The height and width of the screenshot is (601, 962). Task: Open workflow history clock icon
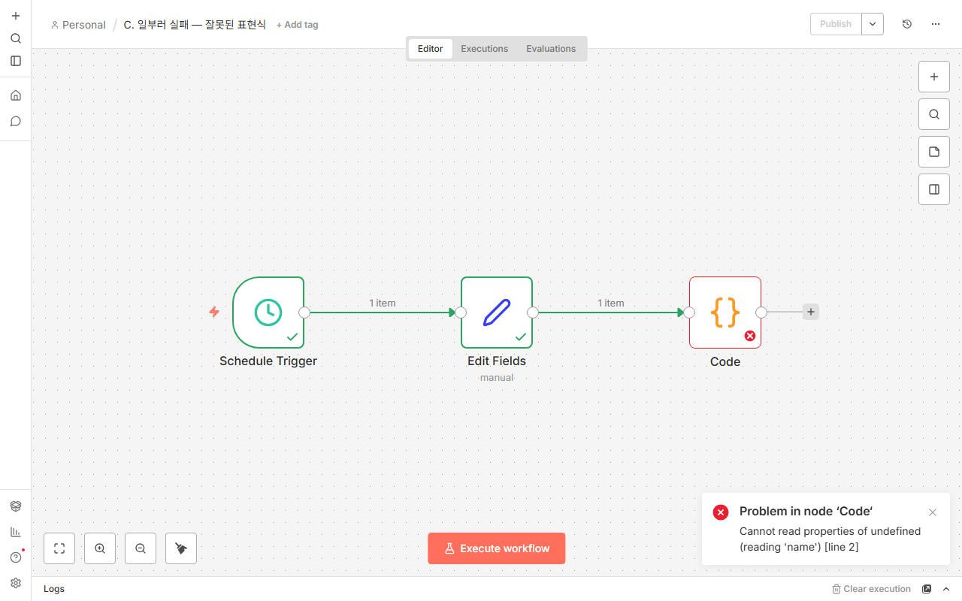pyautogui.click(x=907, y=24)
